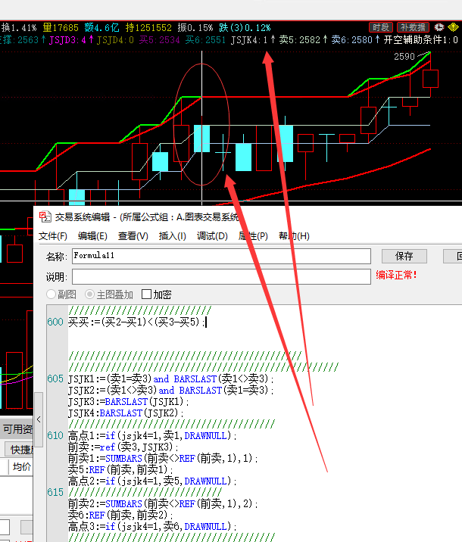Click code line starting JSJK1:=
Image resolution: width=462 pixels, height=542 pixels.
click(171, 378)
